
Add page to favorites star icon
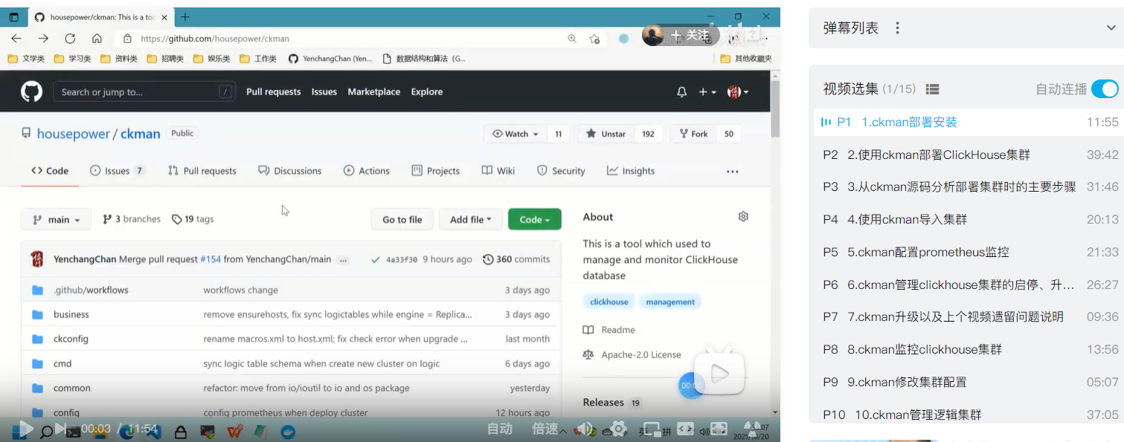(594, 39)
